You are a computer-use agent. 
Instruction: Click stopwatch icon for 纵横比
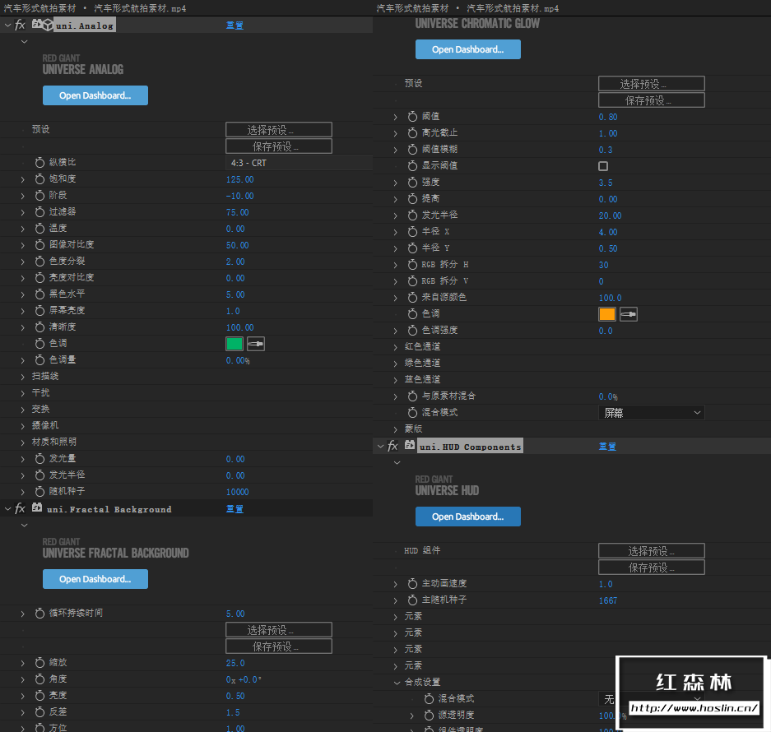pyautogui.click(x=39, y=162)
